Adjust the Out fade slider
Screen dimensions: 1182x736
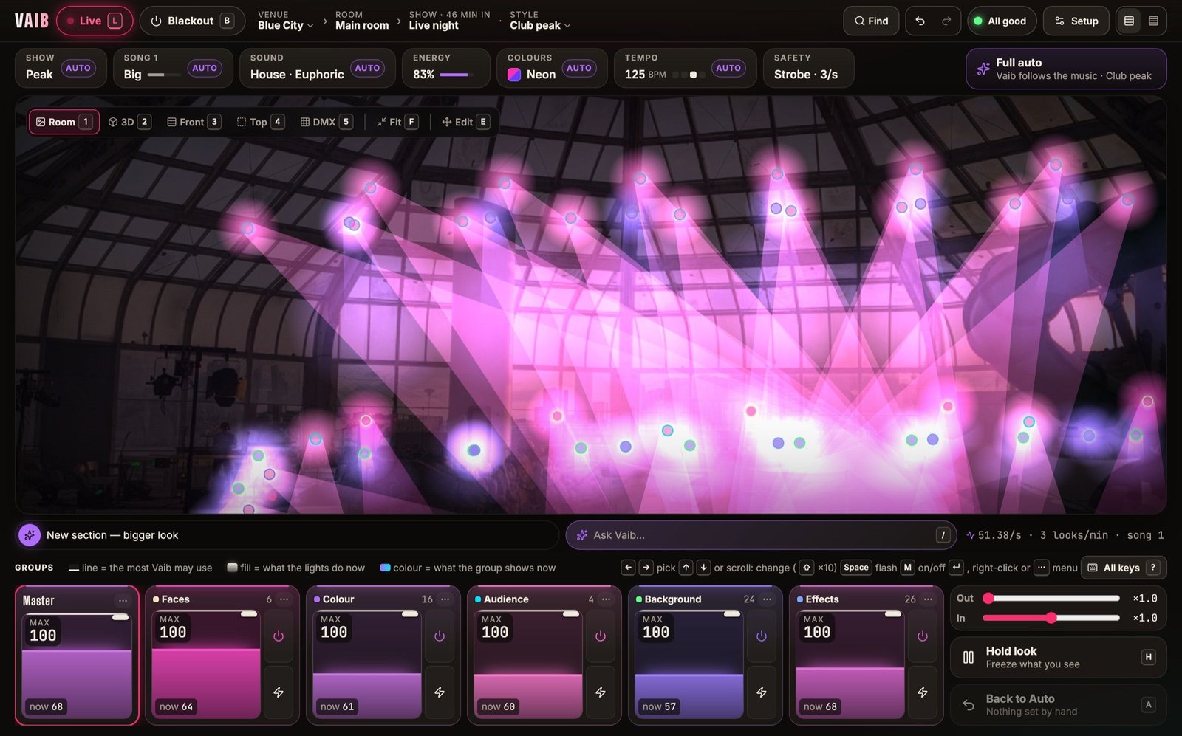coord(1051,598)
